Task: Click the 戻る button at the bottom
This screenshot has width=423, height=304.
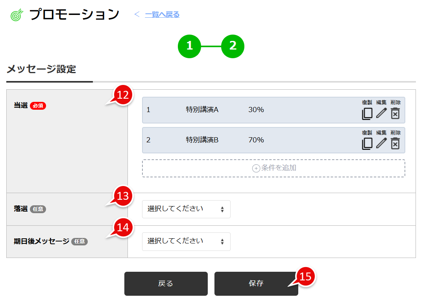Action: click(166, 284)
